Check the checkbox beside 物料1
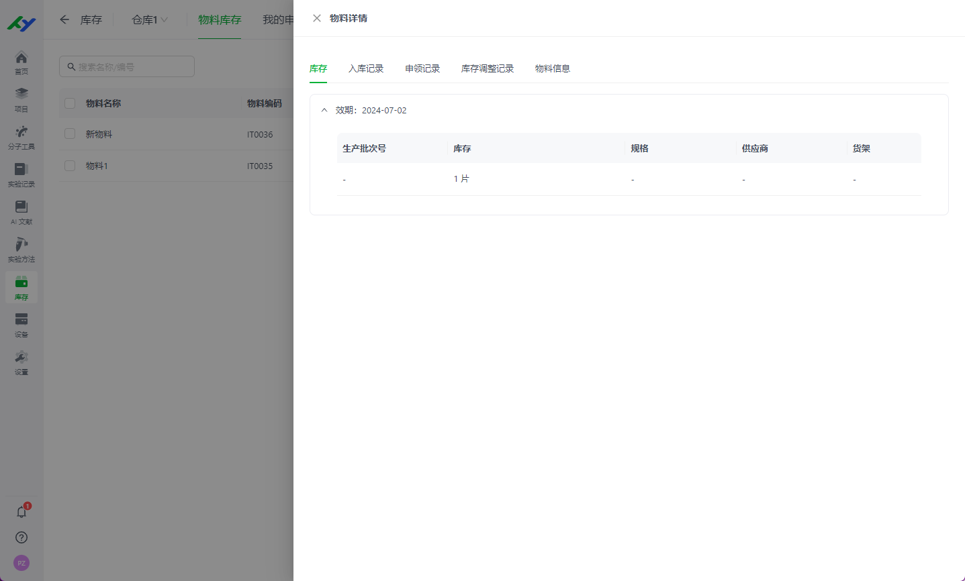This screenshot has width=965, height=581. [69, 165]
